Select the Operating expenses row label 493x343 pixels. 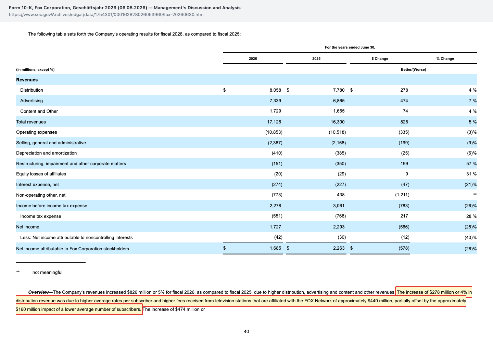pyautogui.click(x=37, y=132)
